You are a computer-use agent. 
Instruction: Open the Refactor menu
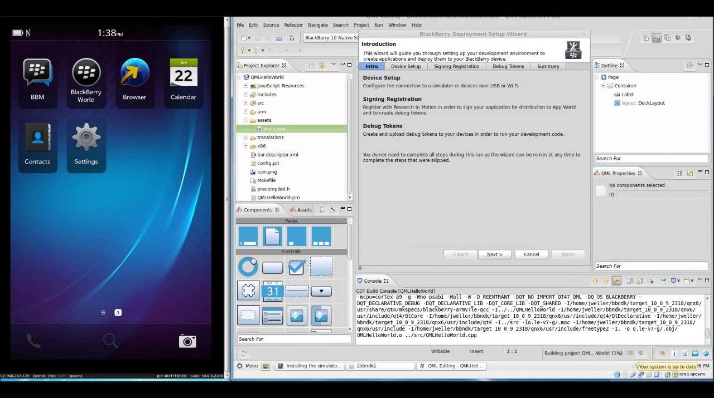click(x=293, y=25)
